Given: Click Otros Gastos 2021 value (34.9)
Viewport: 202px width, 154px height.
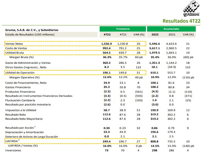Looking at the screenshot, I should pos(172,67).
